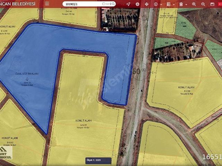Screen dimensions: 222x166
Task: Click the panel window icon in toolbar
Action: (x=212, y=4)
